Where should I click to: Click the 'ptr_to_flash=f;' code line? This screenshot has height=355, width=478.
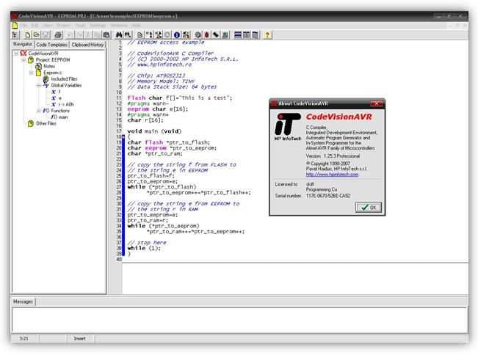tap(151, 176)
